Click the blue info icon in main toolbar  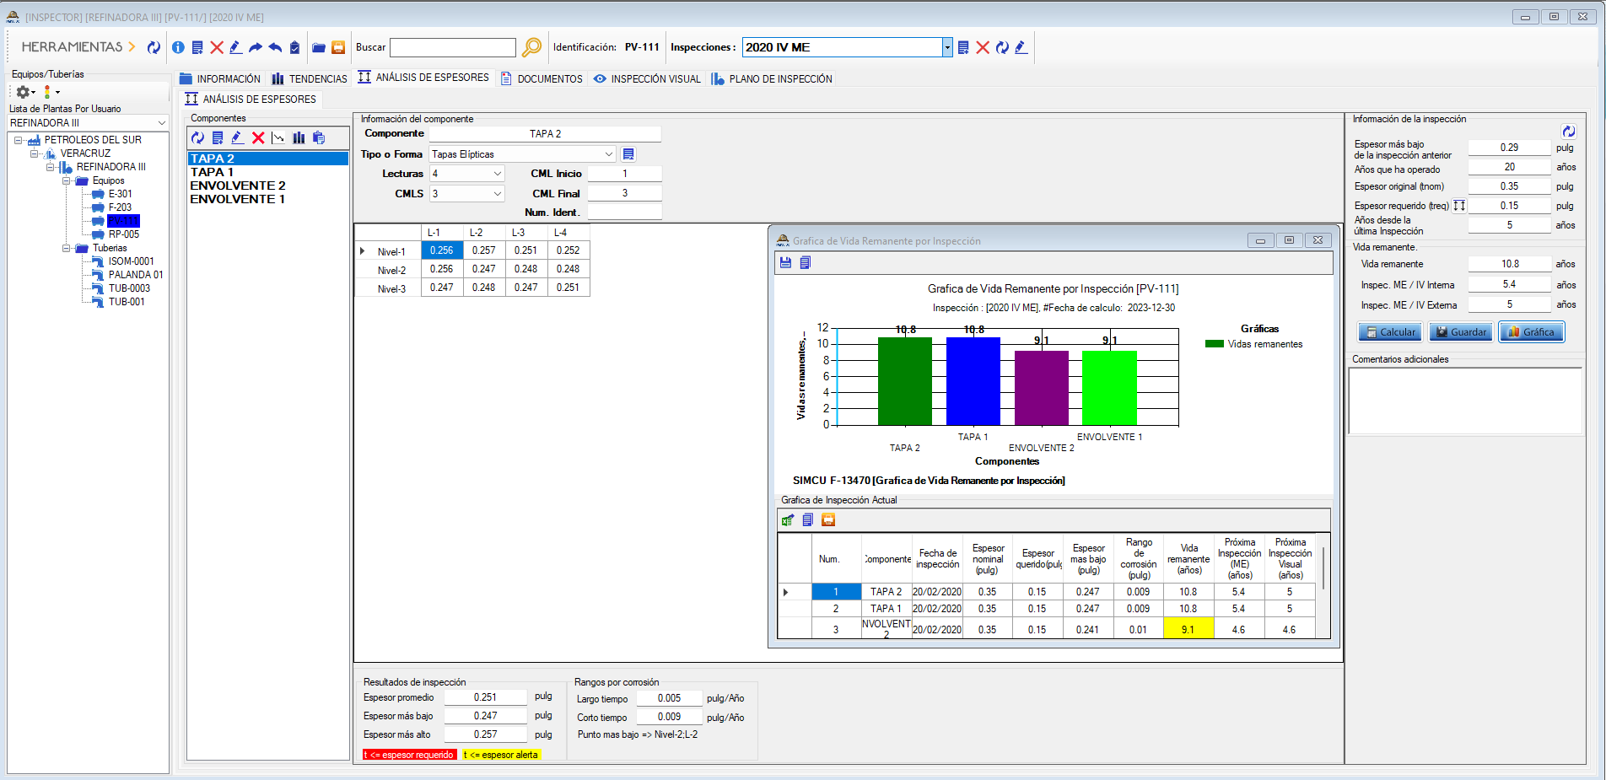pos(178,47)
